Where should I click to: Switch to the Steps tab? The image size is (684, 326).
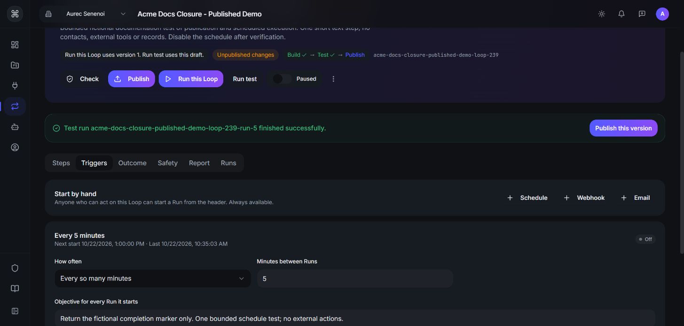(x=61, y=163)
